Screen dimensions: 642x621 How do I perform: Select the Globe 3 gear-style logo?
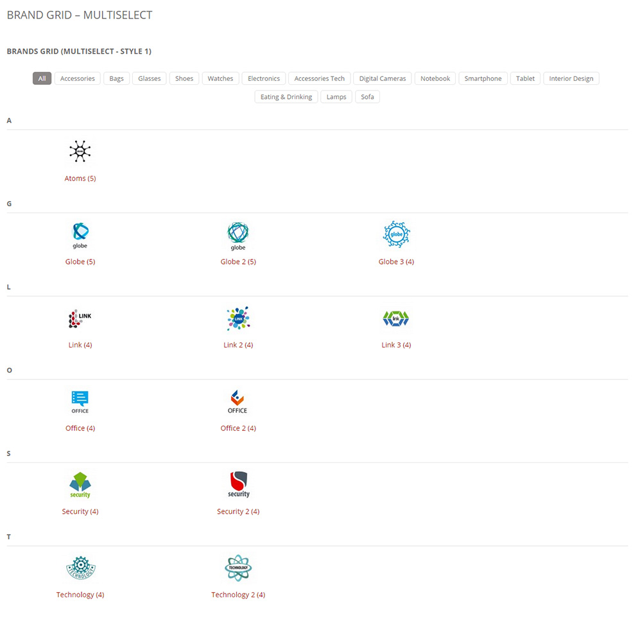pyautogui.click(x=396, y=234)
